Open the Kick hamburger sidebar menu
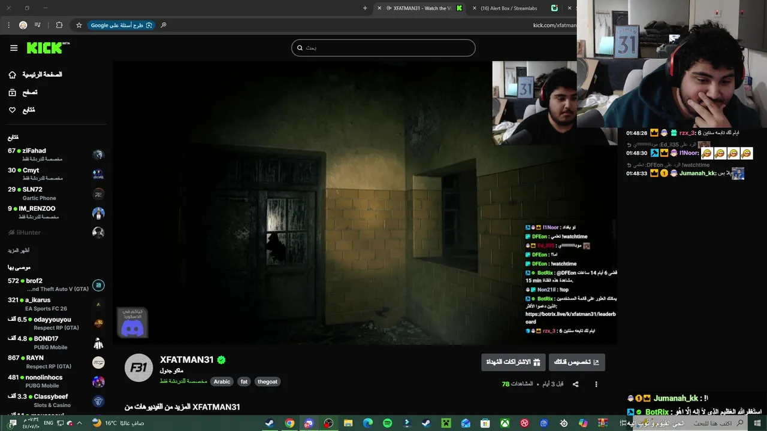The image size is (767, 431). click(14, 48)
